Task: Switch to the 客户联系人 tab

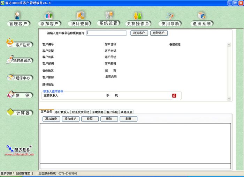Action: (62, 112)
